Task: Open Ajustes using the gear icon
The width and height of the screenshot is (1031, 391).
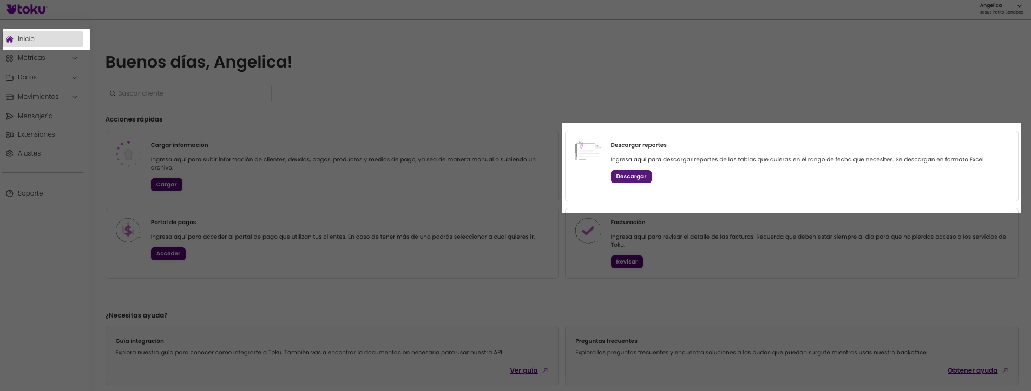Action: pos(10,153)
